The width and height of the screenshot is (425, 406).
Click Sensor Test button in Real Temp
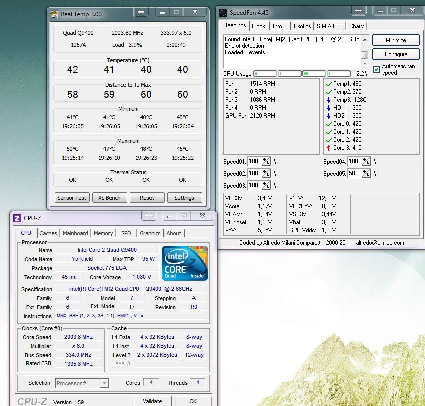[72, 198]
